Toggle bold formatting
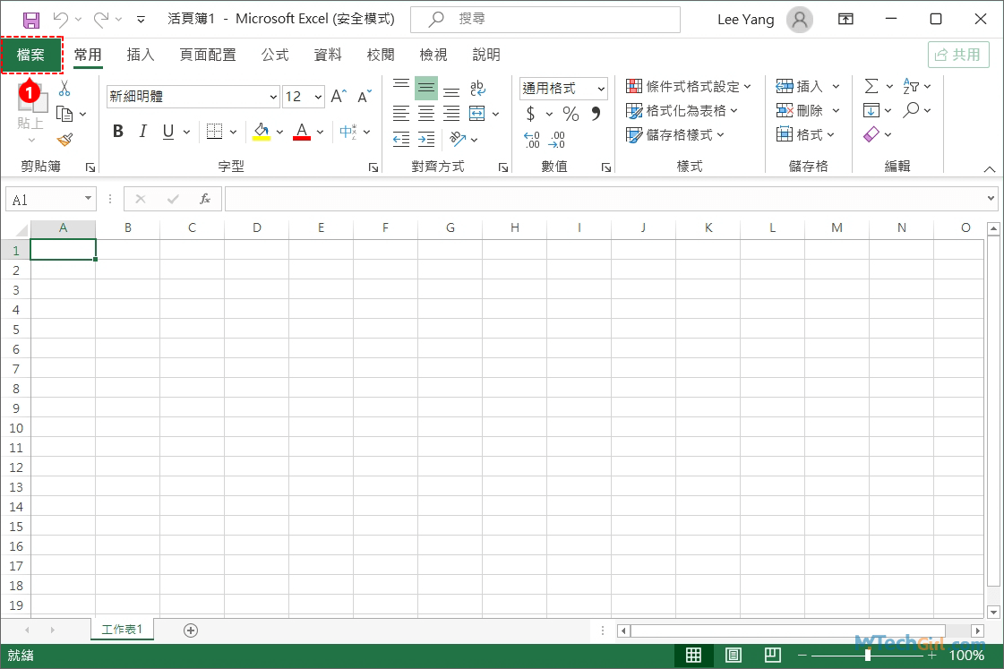The width and height of the screenshot is (1004, 669). tap(118, 132)
